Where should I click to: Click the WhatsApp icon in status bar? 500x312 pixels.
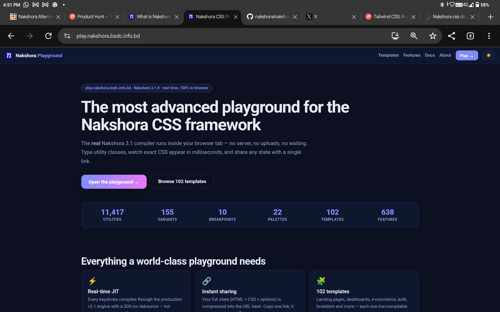26,5
